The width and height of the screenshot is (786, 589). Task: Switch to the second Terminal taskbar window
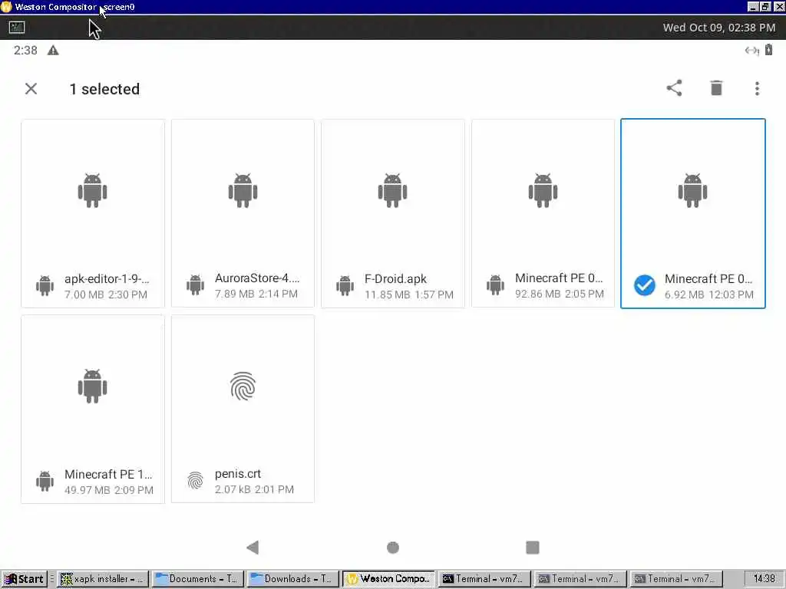pyautogui.click(x=580, y=579)
